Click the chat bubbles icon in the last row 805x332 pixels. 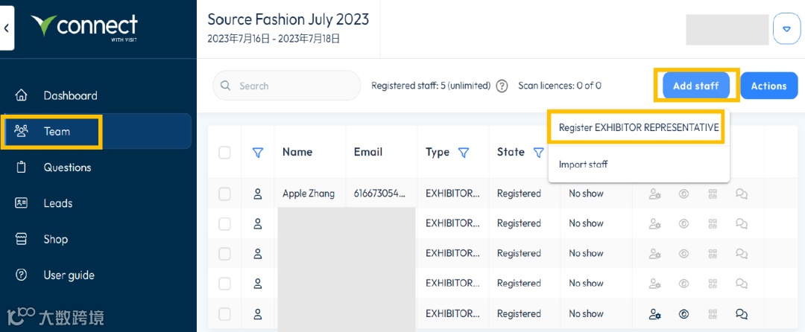click(x=741, y=313)
